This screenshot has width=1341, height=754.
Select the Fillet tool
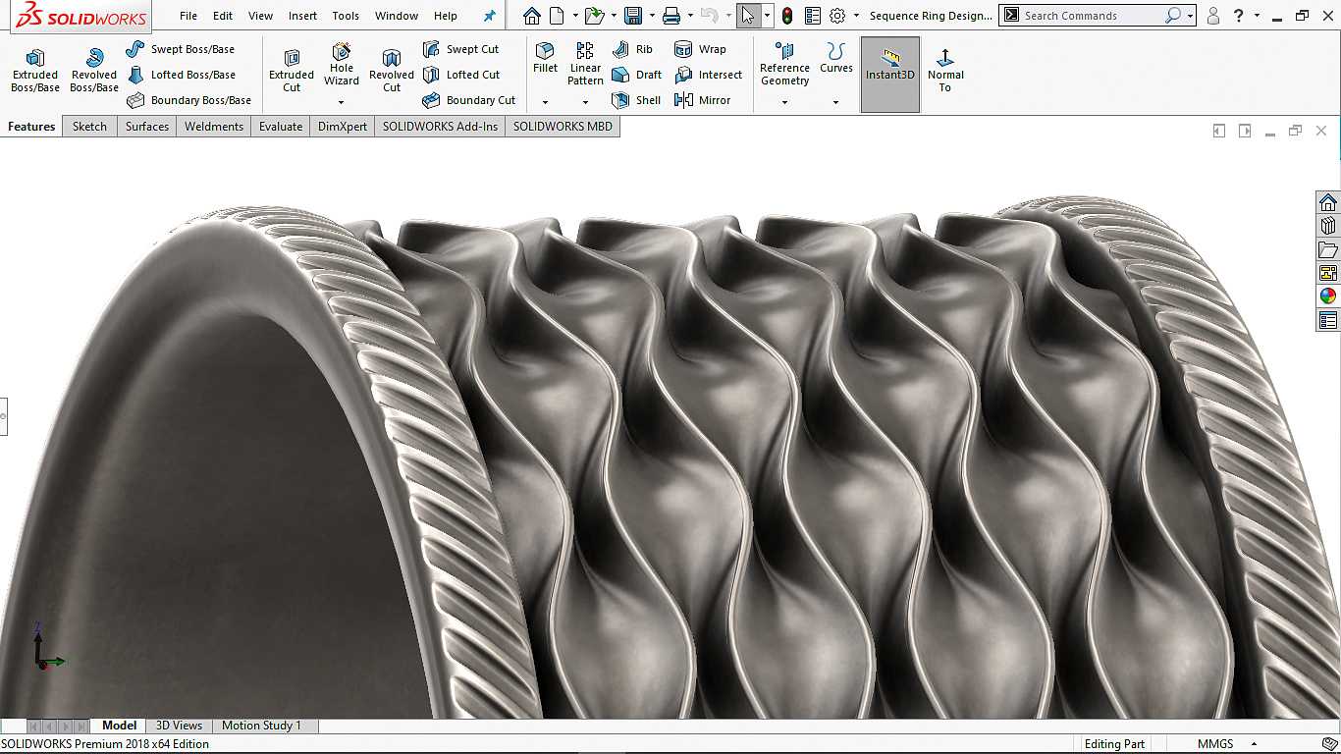(545, 59)
